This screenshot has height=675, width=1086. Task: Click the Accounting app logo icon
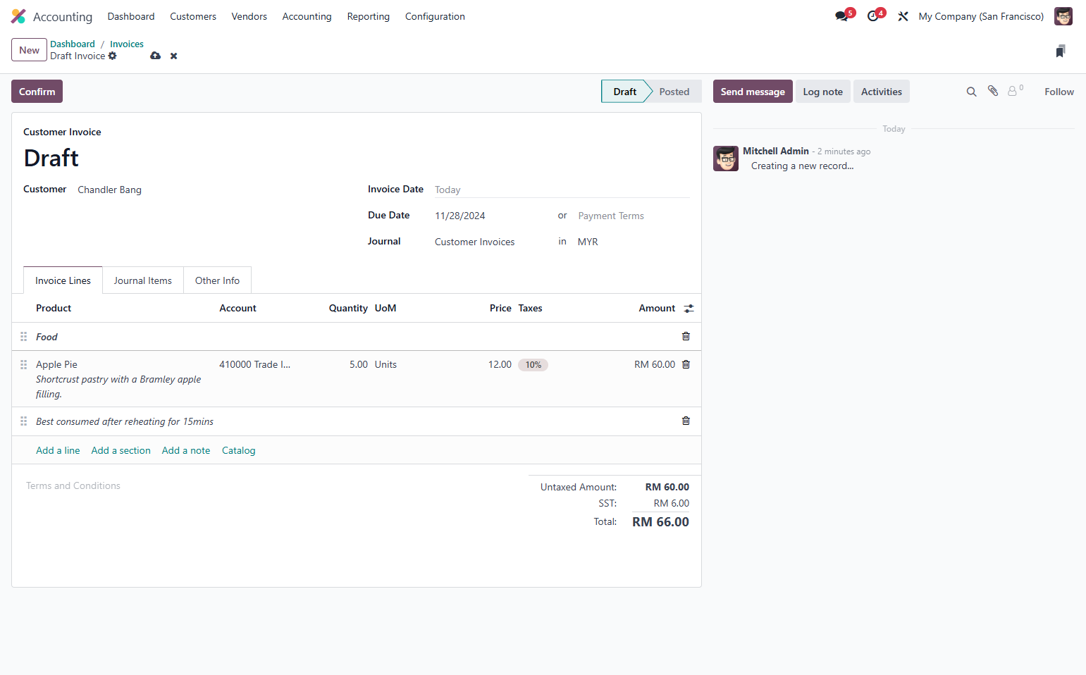tap(18, 16)
